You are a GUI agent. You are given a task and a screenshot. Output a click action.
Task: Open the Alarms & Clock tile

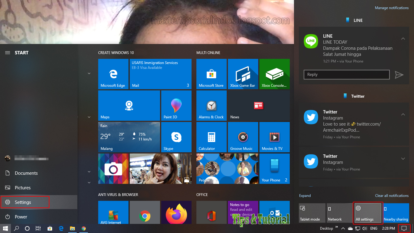212,105
